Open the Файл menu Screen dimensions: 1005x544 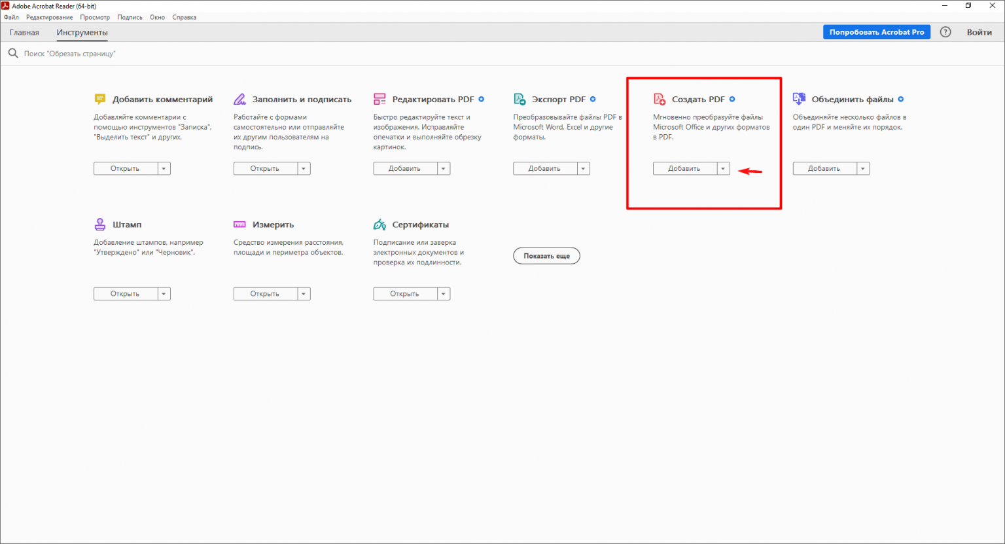click(11, 18)
